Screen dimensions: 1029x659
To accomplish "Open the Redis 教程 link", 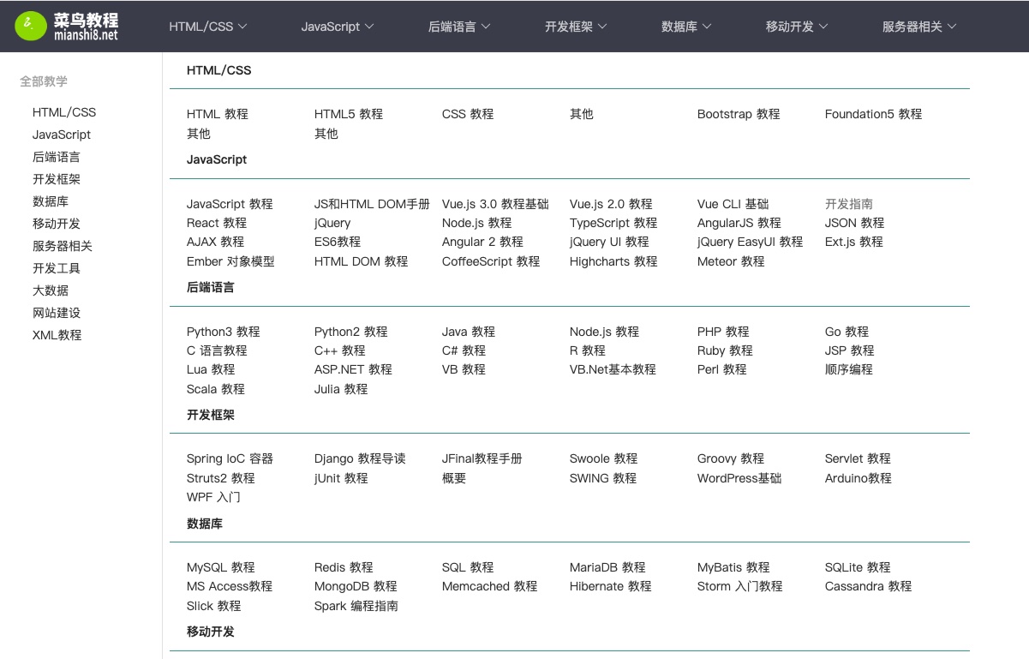I will click(x=344, y=567).
